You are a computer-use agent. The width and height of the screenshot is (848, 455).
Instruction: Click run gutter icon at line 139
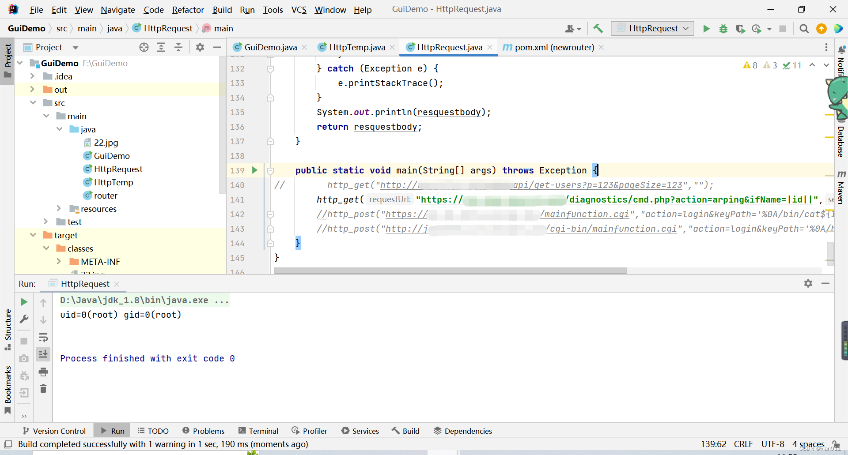(255, 170)
